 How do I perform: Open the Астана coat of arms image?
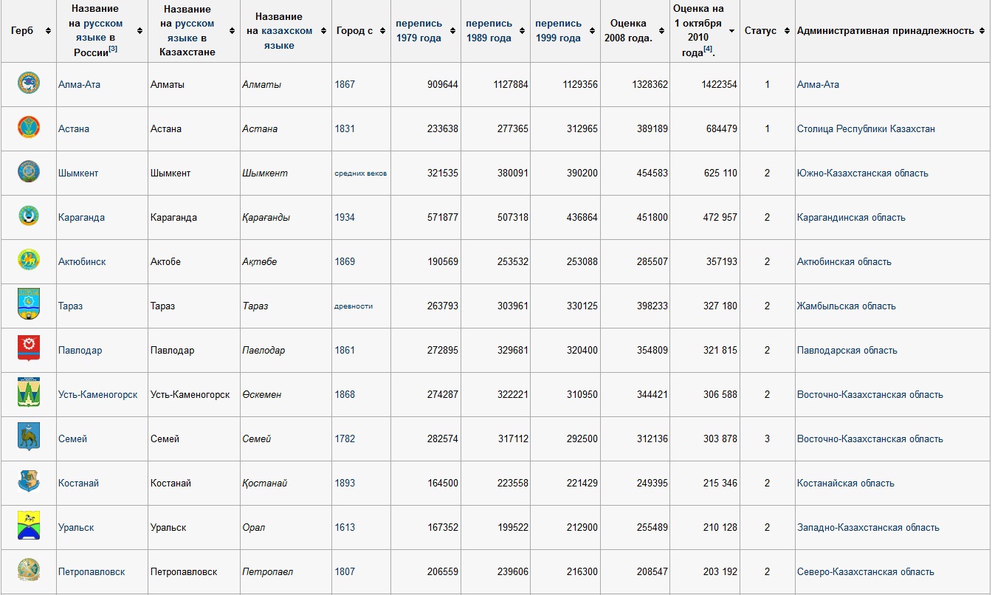(29, 127)
